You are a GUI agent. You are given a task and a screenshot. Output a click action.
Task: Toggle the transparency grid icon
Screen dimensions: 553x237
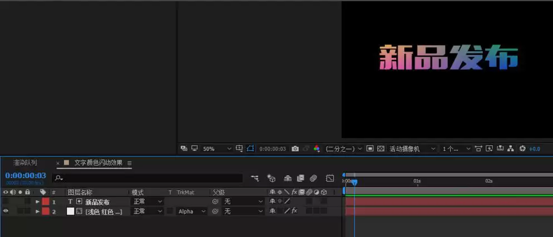click(381, 149)
